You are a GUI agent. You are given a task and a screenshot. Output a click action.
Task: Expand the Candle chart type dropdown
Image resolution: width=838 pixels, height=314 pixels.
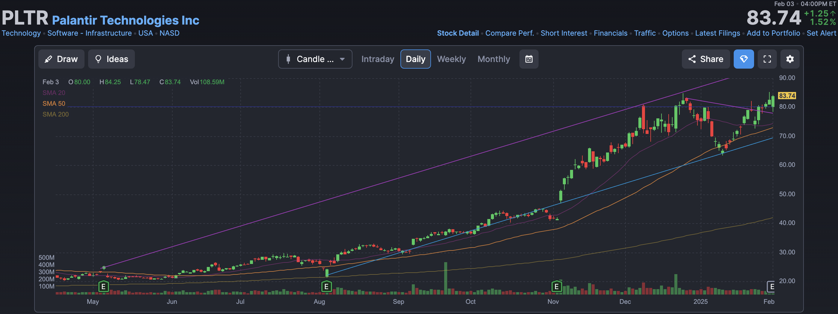click(x=315, y=59)
